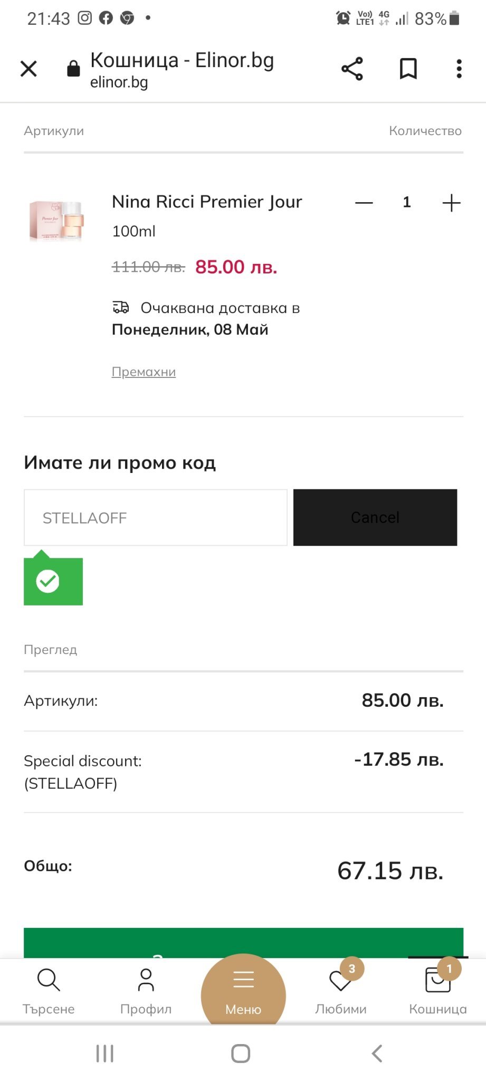Open the Nina Ricci Premier Jour thumbnail
The height and width of the screenshot is (1081, 486).
coord(57,221)
